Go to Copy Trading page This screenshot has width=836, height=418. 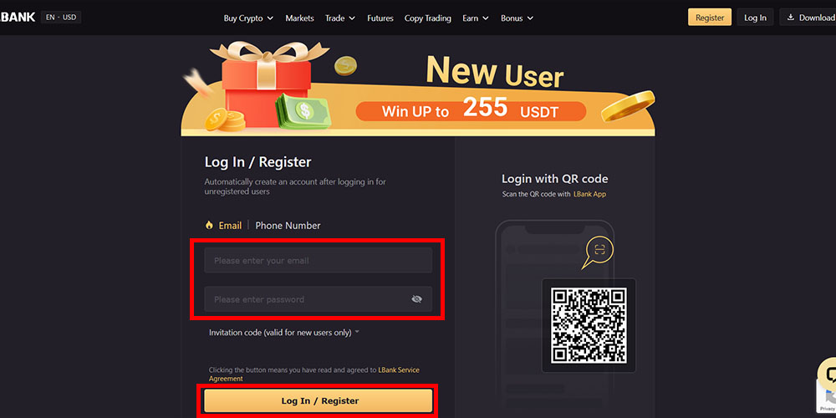(427, 18)
